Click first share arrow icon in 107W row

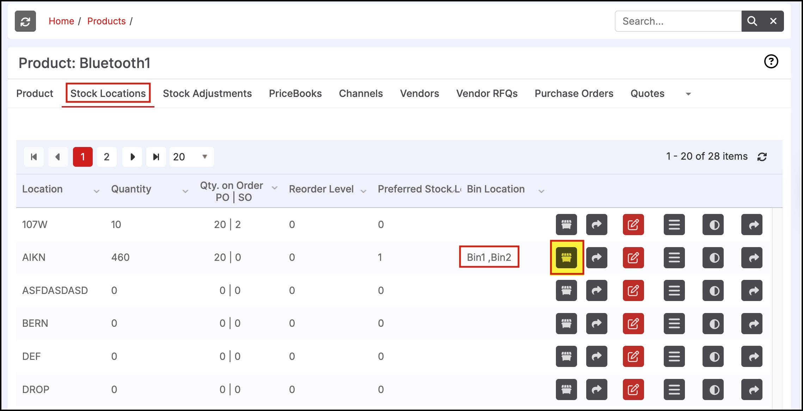point(597,225)
